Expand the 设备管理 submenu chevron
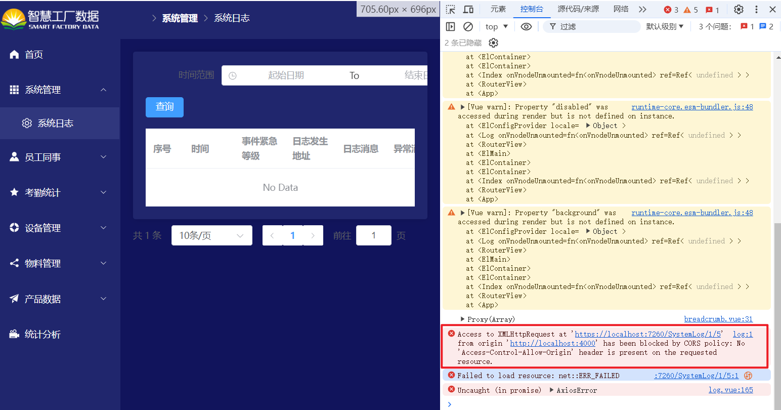 104,228
